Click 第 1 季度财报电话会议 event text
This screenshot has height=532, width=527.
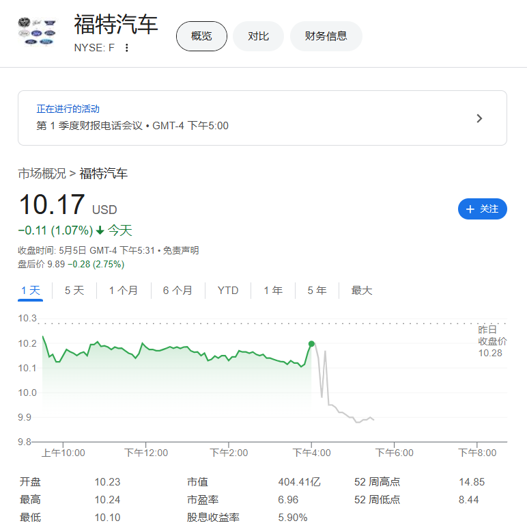(x=89, y=126)
